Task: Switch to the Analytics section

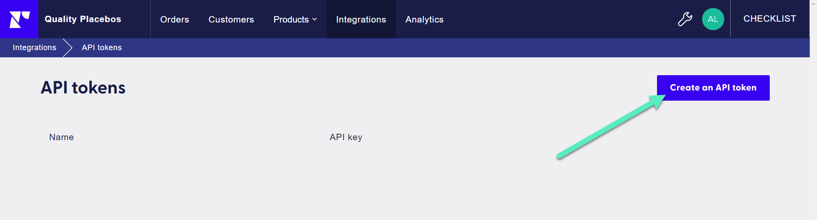Action: point(424,20)
